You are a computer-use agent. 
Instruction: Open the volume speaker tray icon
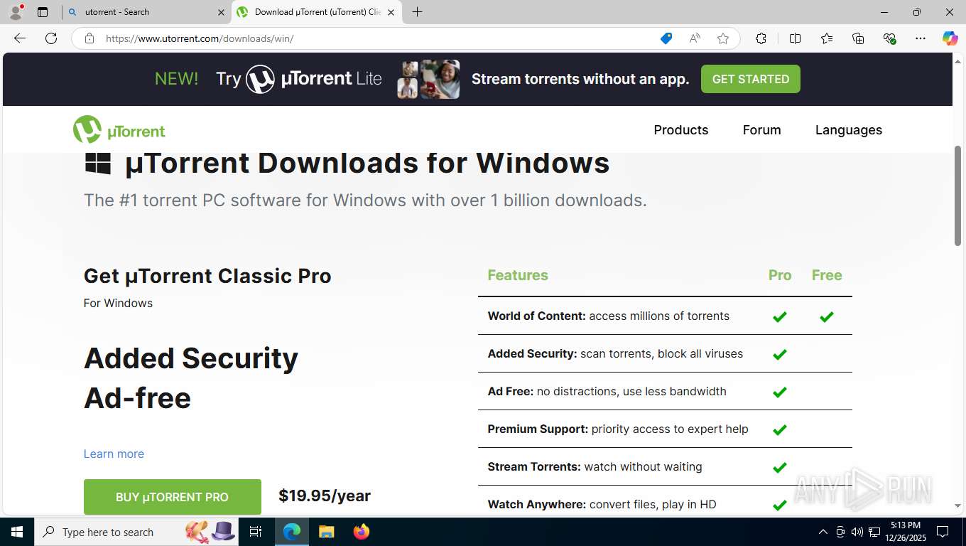tap(857, 532)
